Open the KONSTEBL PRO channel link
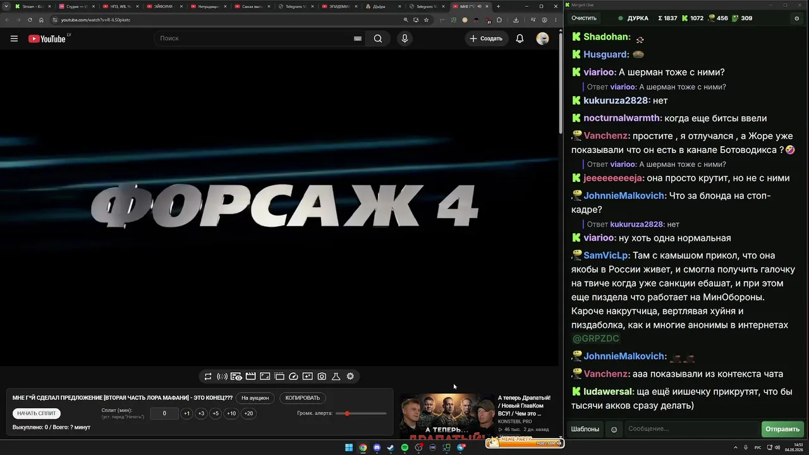The width and height of the screenshot is (809, 455). click(x=514, y=422)
